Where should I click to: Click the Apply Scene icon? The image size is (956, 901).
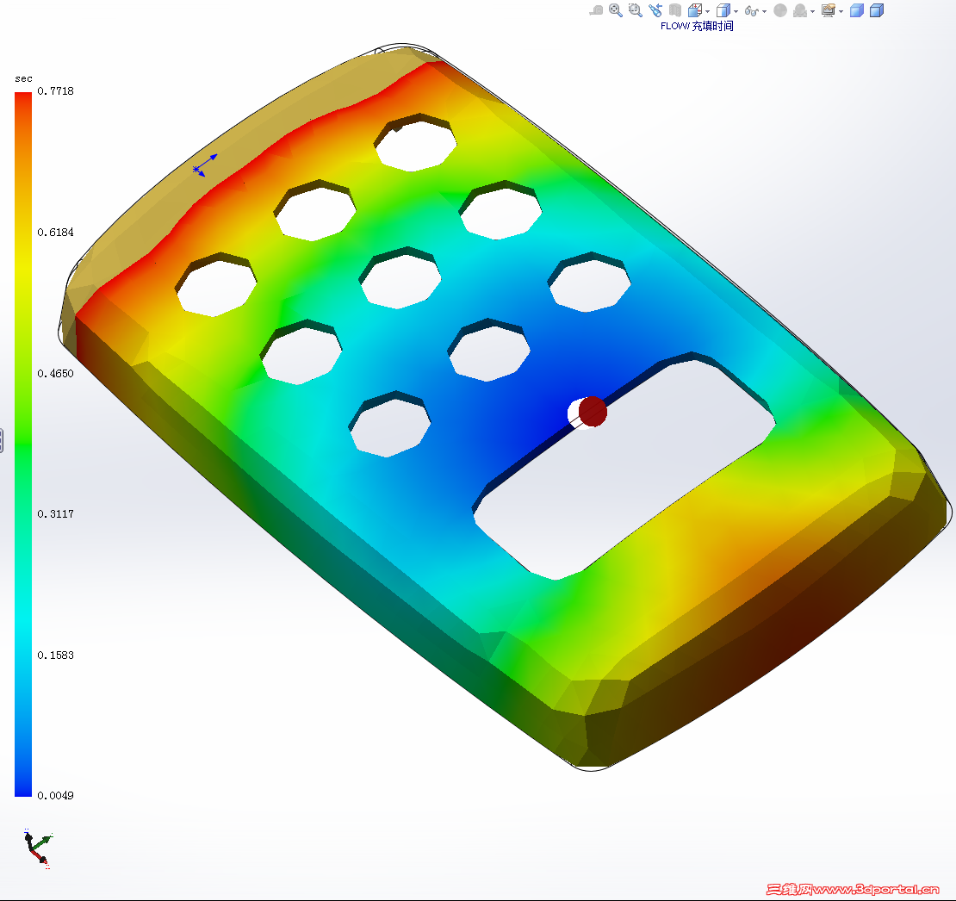pyautogui.click(x=800, y=10)
